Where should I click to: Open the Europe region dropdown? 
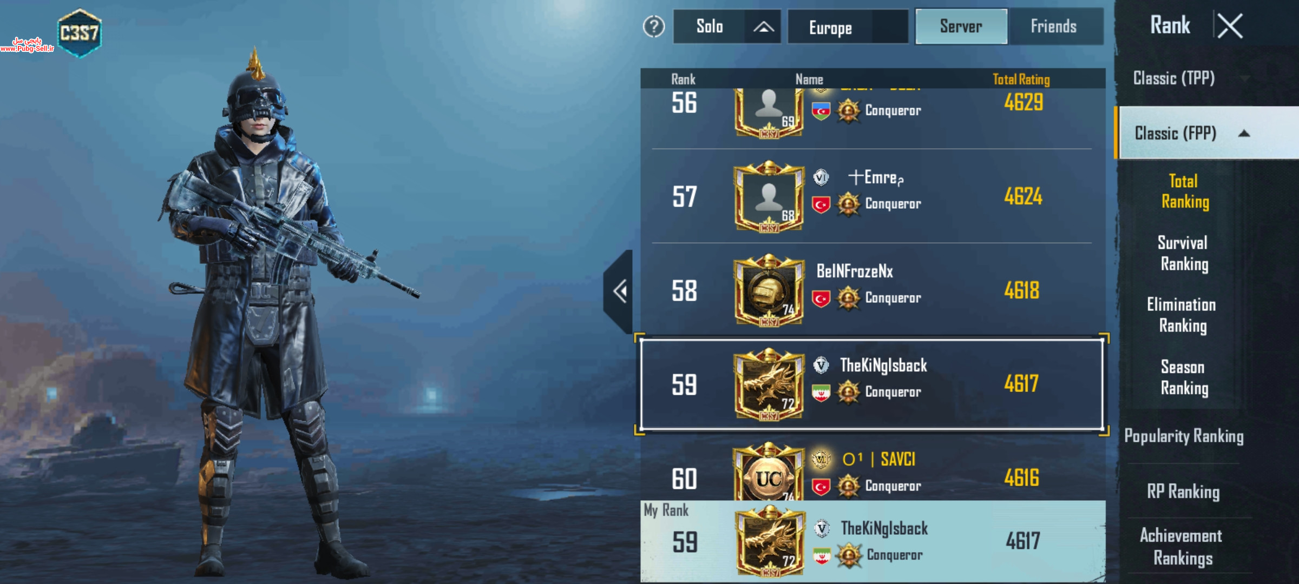(x=848, y=27)
